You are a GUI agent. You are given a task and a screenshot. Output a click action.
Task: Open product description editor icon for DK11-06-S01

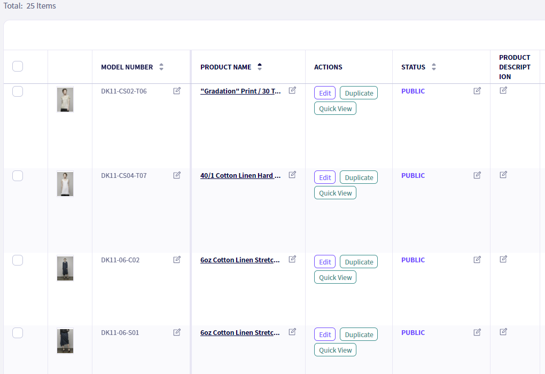[x=503, y=332]
